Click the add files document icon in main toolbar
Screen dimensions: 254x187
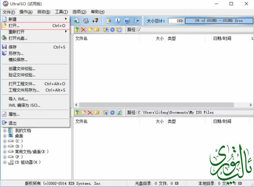click(x=108, y=21)
